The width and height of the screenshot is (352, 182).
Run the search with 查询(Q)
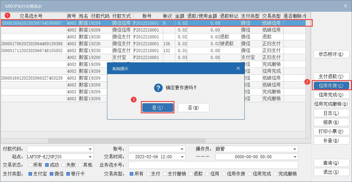(331, 163)
